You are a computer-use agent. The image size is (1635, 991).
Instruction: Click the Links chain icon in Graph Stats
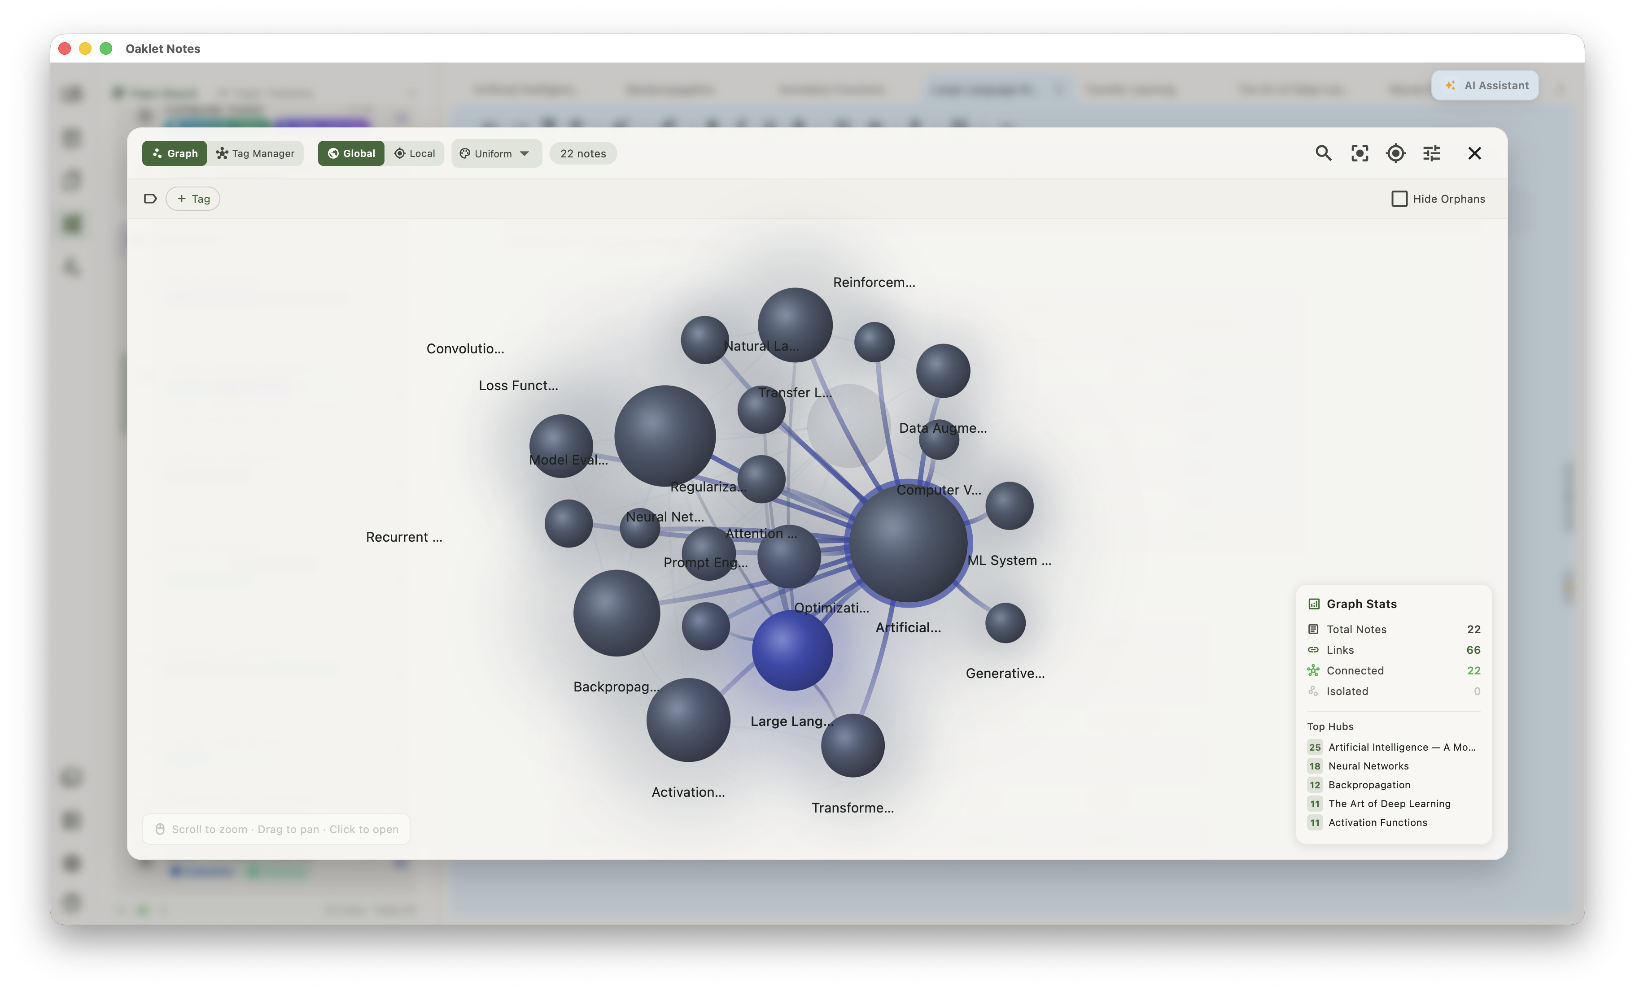click(x=1314, y=649)
